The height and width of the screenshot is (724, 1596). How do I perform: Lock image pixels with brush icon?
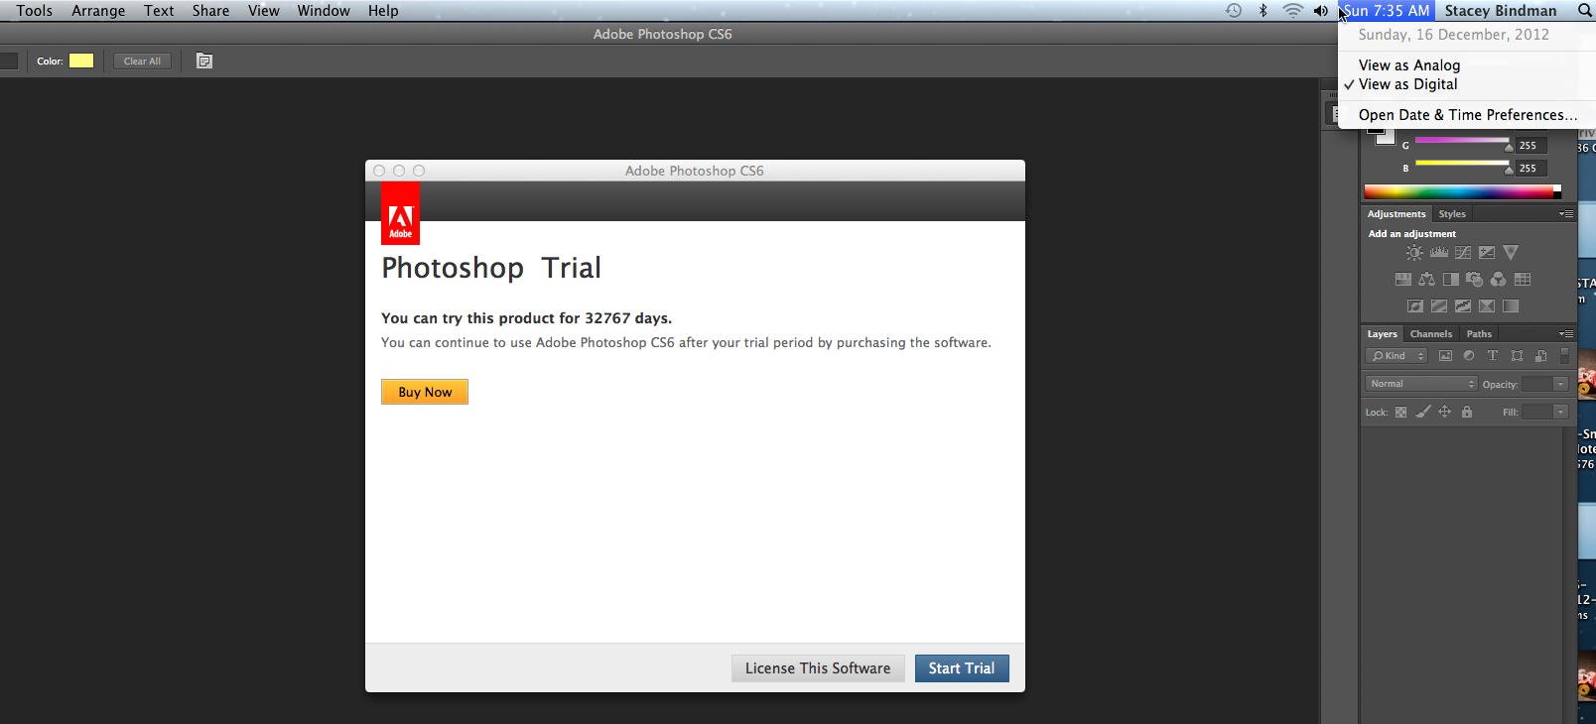coord(1423,412)
